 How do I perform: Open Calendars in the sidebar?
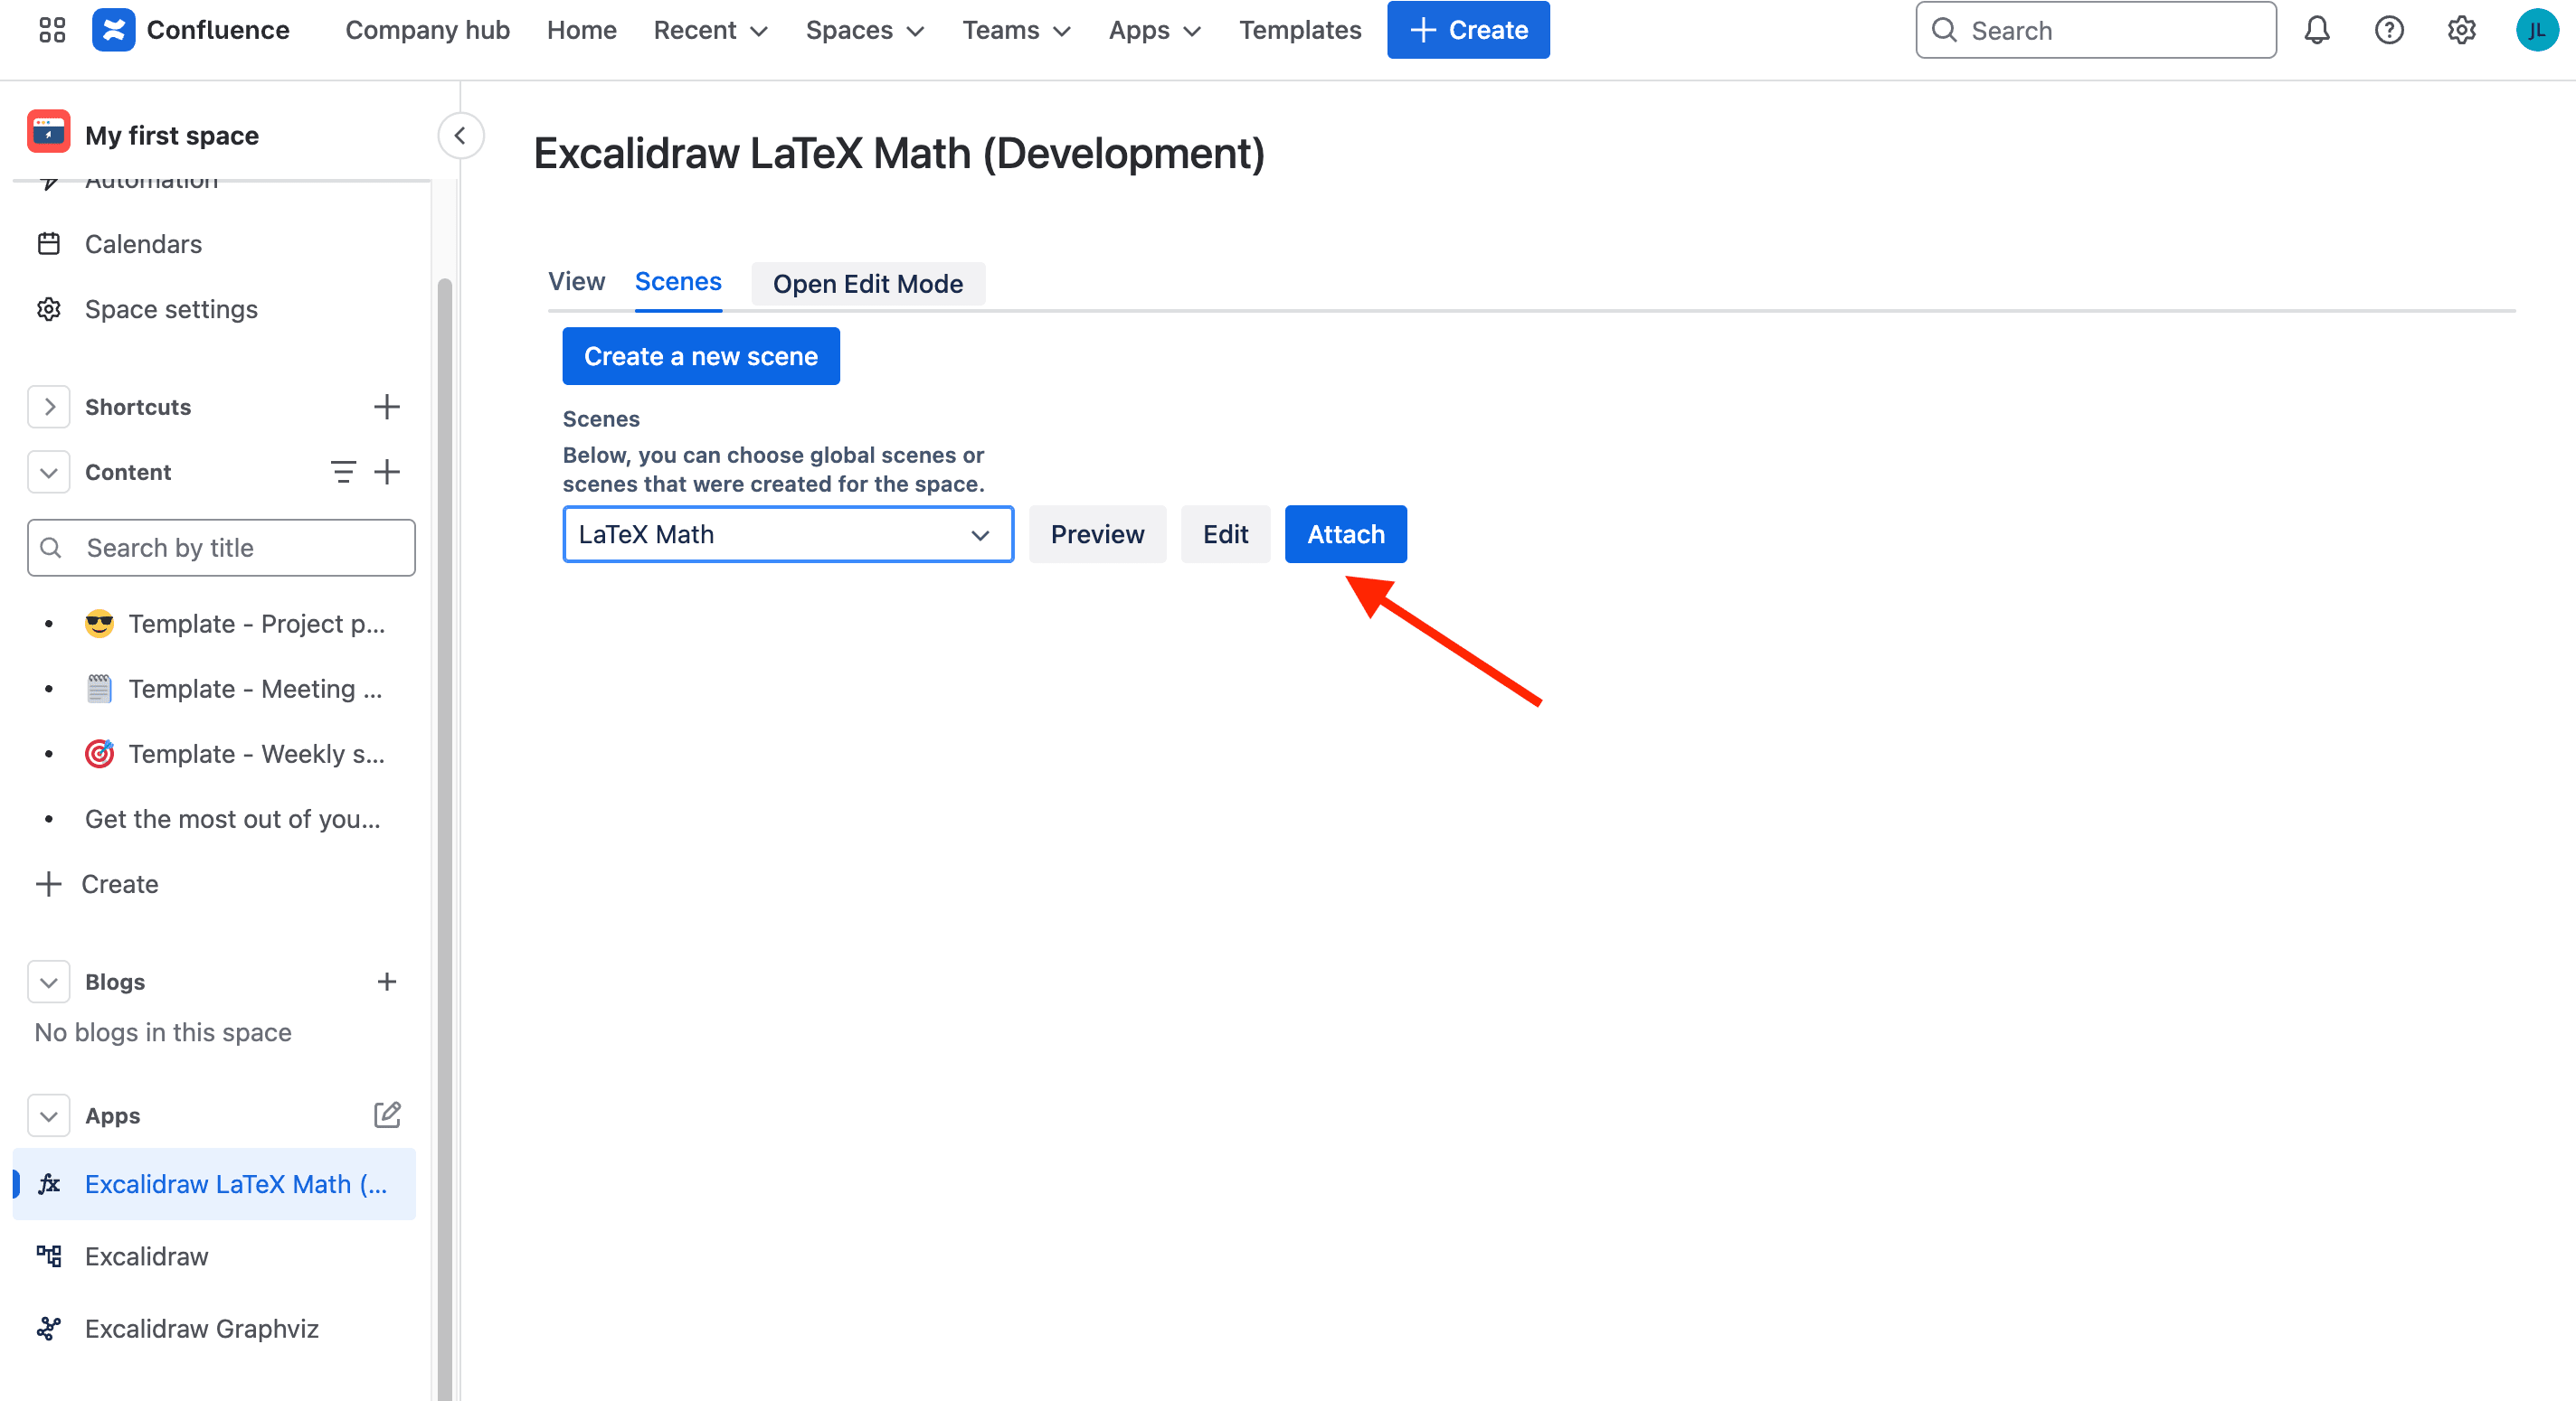click(143, 244)
